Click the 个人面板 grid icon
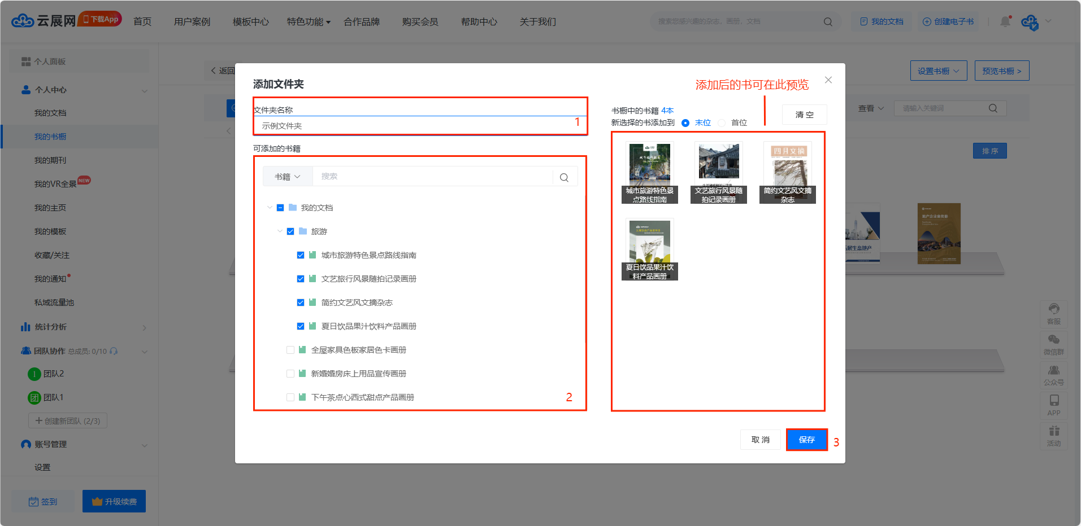The width and height of the screenshot is (1081, 526). (x=26, y=62)
